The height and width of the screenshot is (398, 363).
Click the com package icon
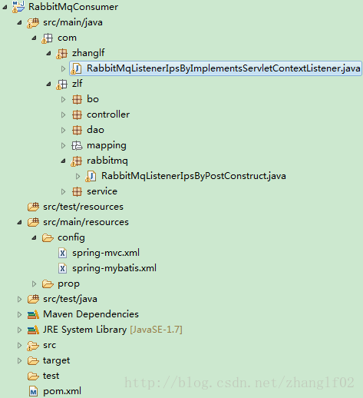click(48, 38)
